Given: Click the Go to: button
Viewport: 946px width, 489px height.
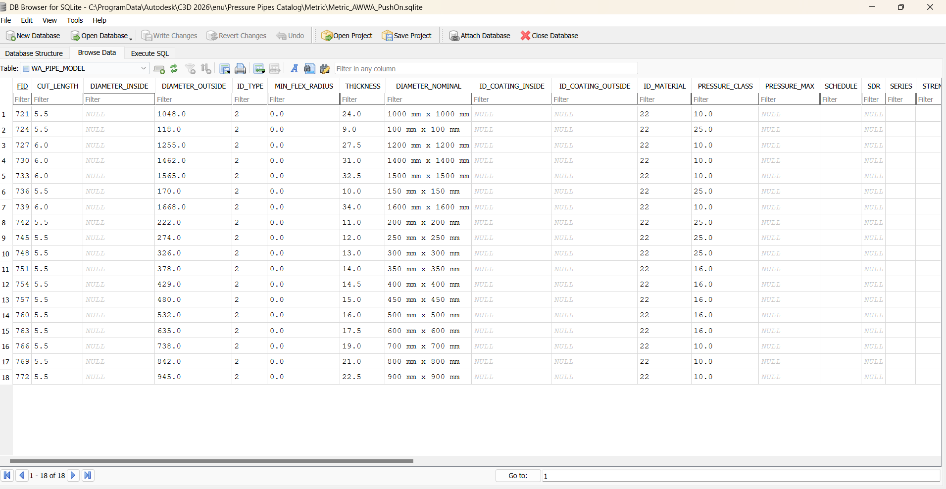Looking at the screenshot, I should pyautogui.click(x=518, y=476).
